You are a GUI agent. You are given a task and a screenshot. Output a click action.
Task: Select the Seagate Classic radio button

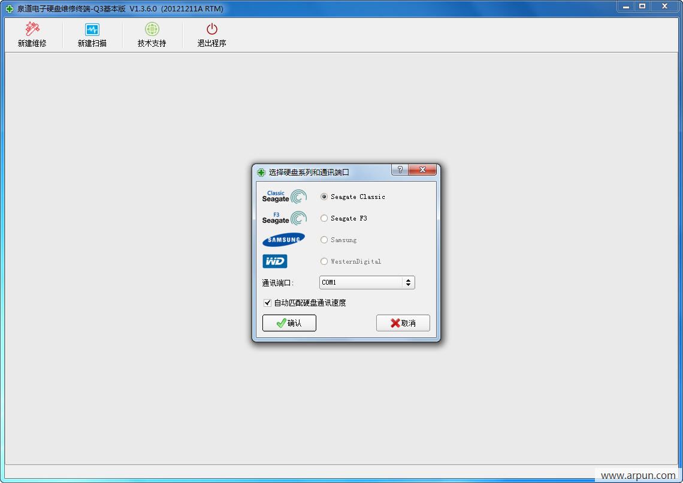point(324,197)
